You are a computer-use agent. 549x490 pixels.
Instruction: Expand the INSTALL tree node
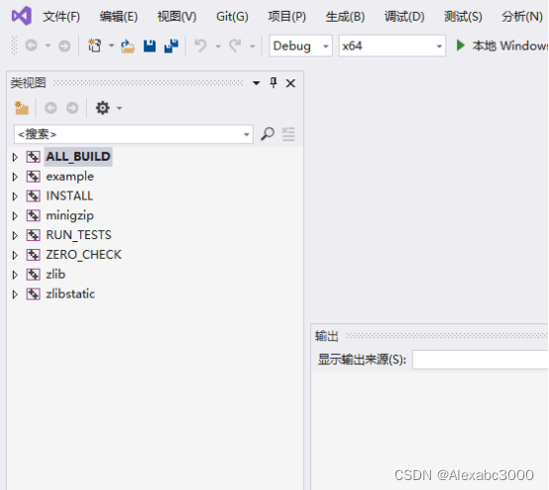pyautogui.click(x=15, y=196)
